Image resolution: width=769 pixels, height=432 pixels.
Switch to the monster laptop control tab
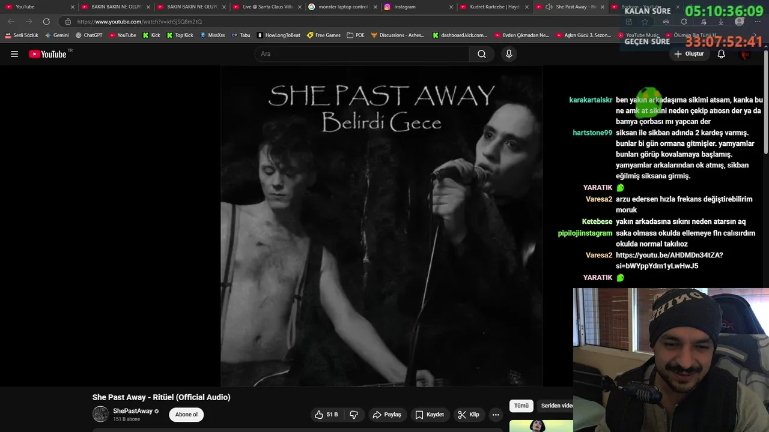(342, 7)
